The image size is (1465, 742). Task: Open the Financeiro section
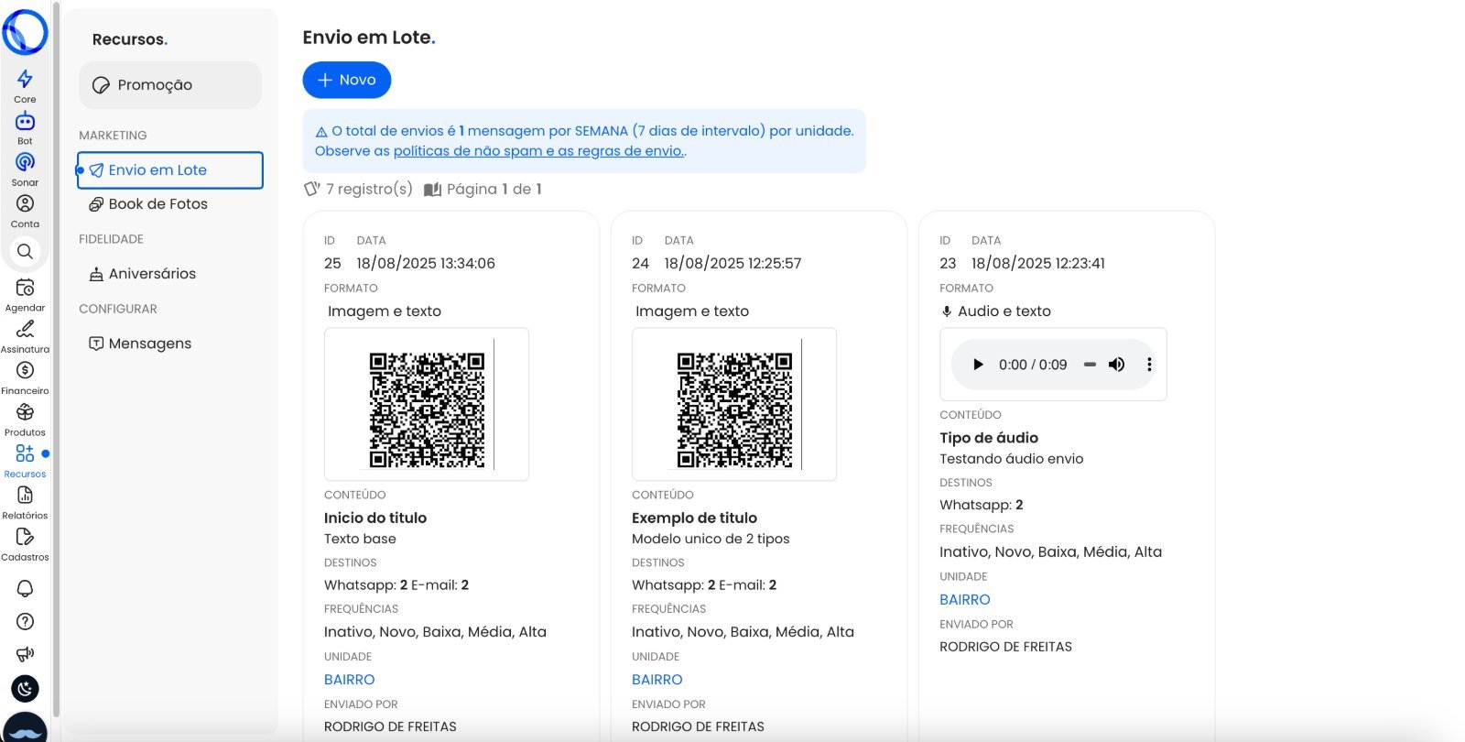25,370
